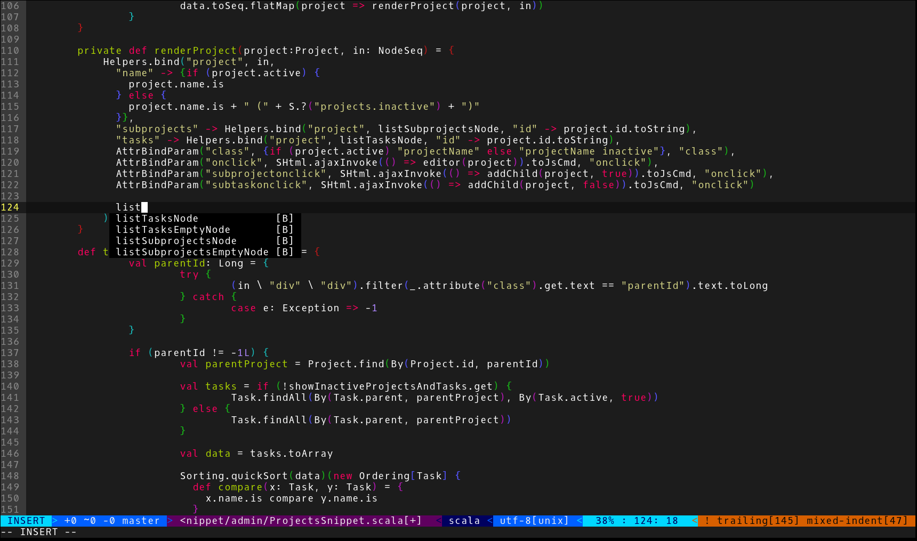Click line number 110 in the gutter
Screen dimensions: 917x541
coord(10,51)
